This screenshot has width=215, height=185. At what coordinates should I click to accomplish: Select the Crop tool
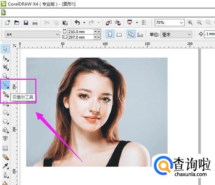click(5, 67)
